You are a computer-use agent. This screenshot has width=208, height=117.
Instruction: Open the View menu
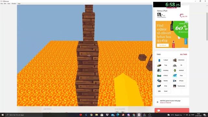click(9, 4)
